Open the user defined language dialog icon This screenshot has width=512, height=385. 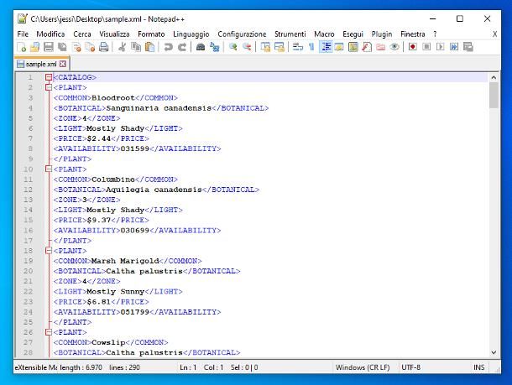click(339, 47)
